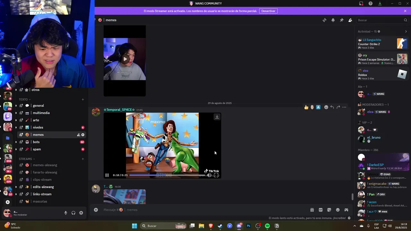411x231 pixels.
Task: Create a channel in TEXTO with plus
Action: 83,99
